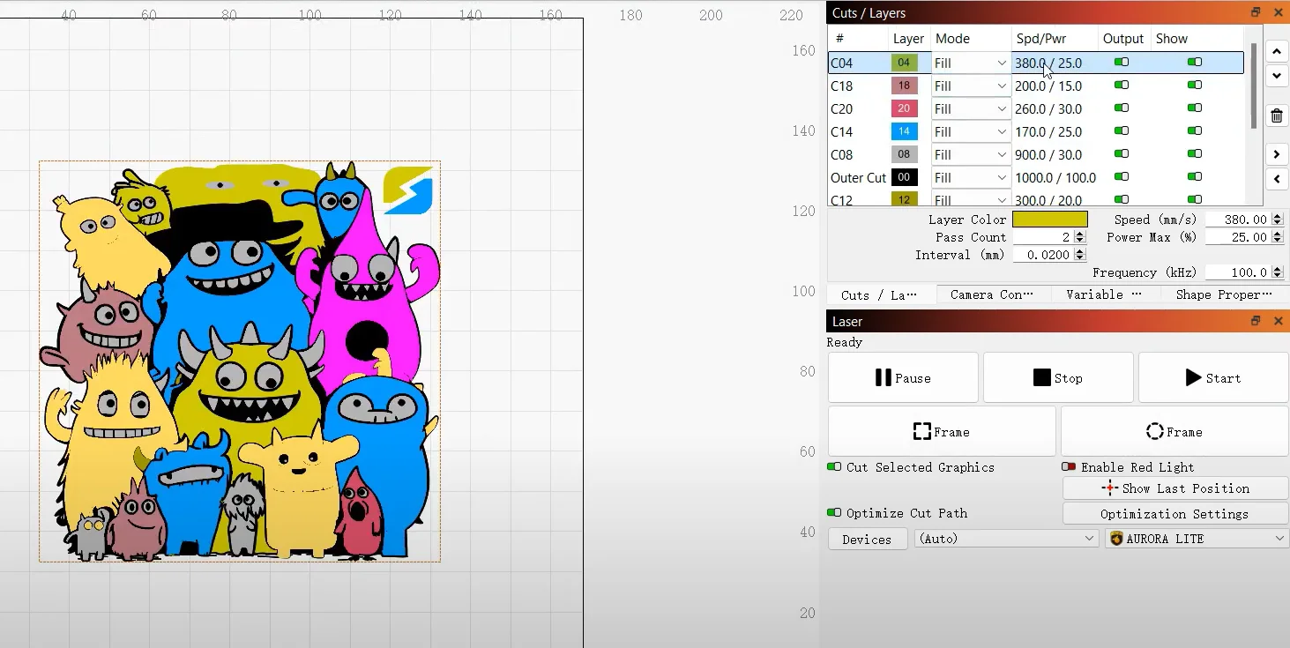The width and height of the screenshot is (1290, 648).
Task: Open Mode dropdown for layer C08
Action: 970,154
